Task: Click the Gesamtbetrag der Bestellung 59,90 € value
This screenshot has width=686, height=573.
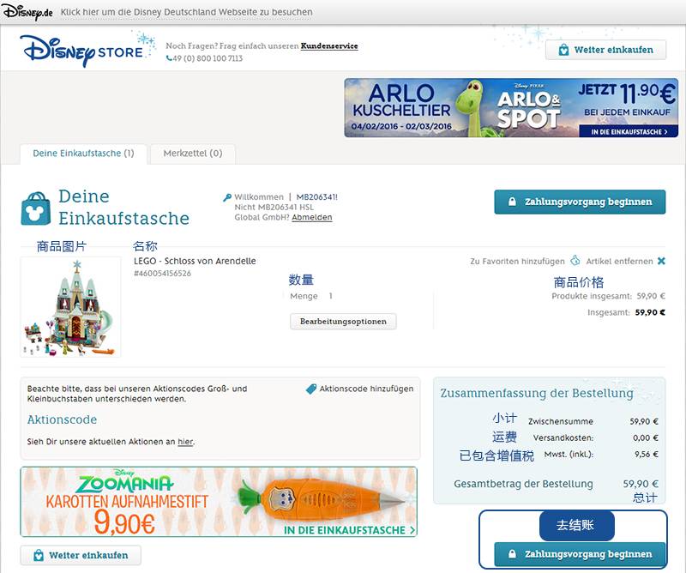Action: pos(641,484)
